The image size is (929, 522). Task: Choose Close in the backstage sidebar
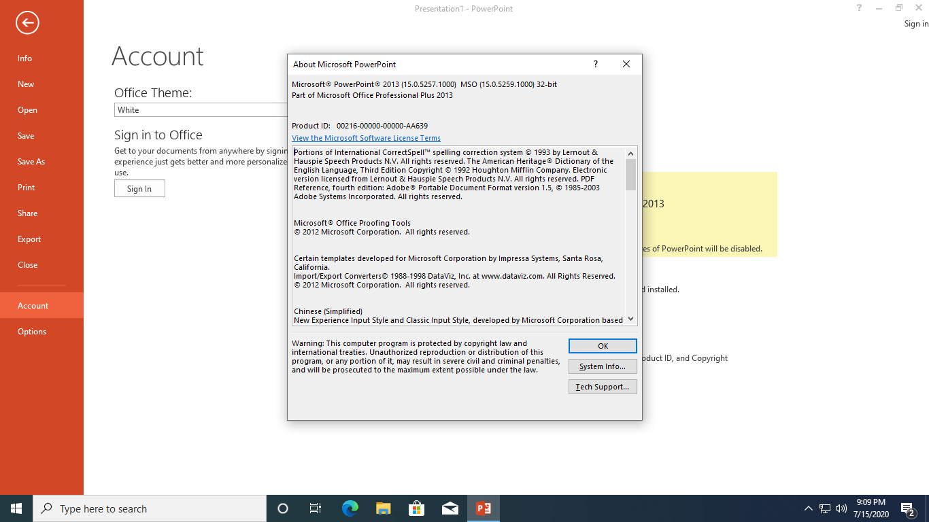[41, 265]
